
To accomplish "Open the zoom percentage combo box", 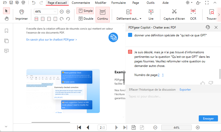I will tap(46, 12).
